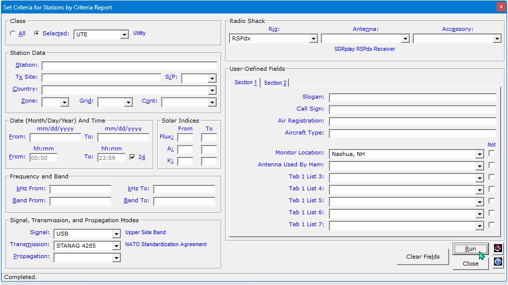
Task: Select the Section 1 tab
Action: click(246, 83)
